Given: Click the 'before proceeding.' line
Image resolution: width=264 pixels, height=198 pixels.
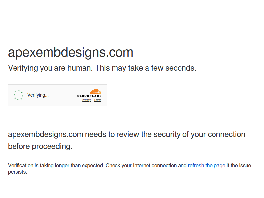Looking at the screenshot, I should click(x=40, y=146).
